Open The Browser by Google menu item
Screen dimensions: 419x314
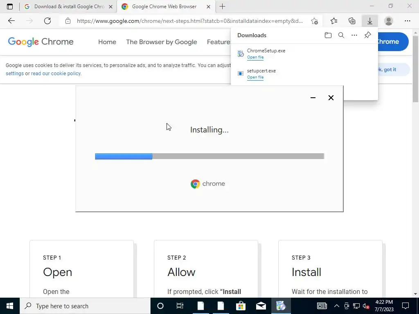[161, 42]
